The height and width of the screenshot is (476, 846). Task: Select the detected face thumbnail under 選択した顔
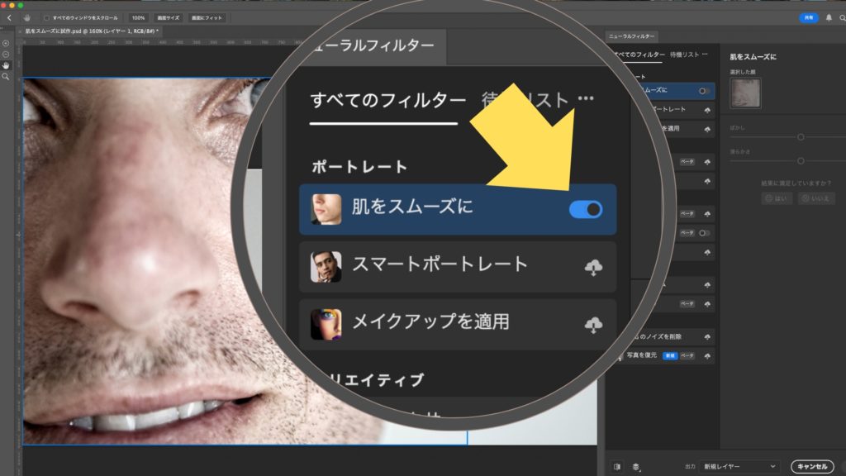(745, 93)
